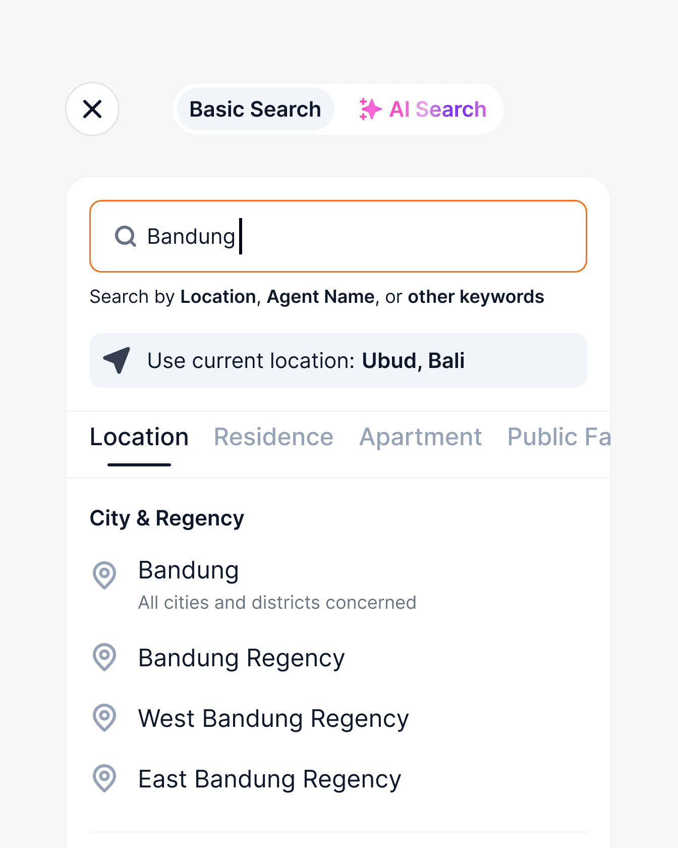The height and width of the screenshot is (848, 678).
Task: Click the current location arrow icon
Action: [x=117, y=360]
